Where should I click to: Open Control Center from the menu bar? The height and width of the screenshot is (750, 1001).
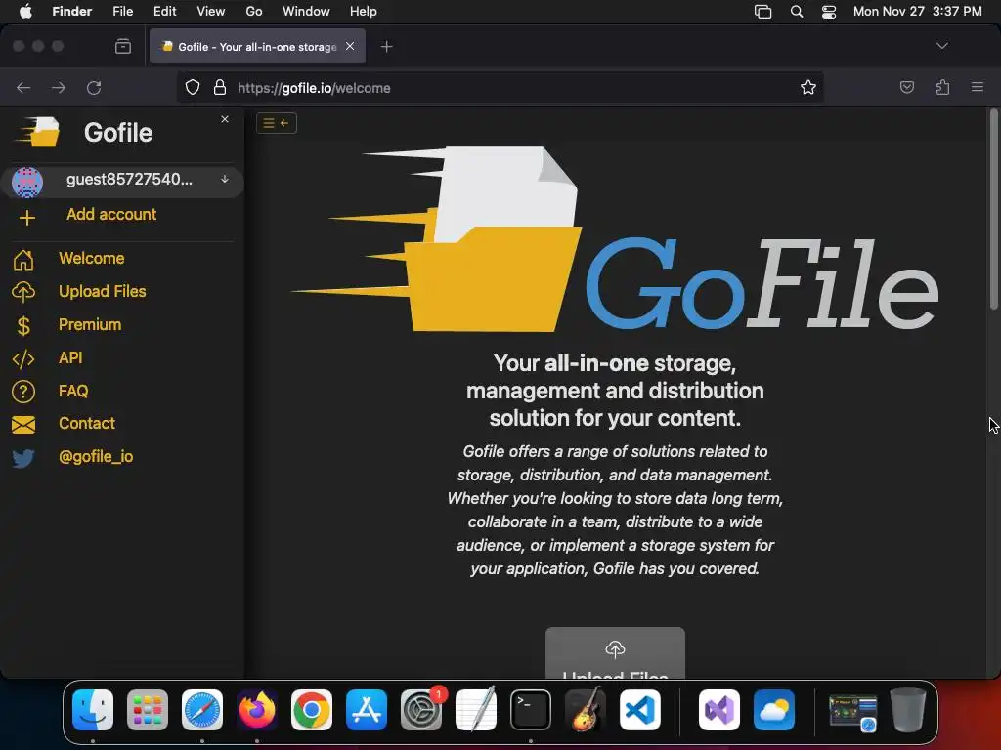829,12
